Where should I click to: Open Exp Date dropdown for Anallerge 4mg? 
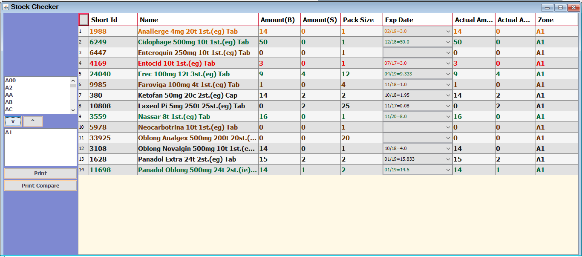(448, 32)
